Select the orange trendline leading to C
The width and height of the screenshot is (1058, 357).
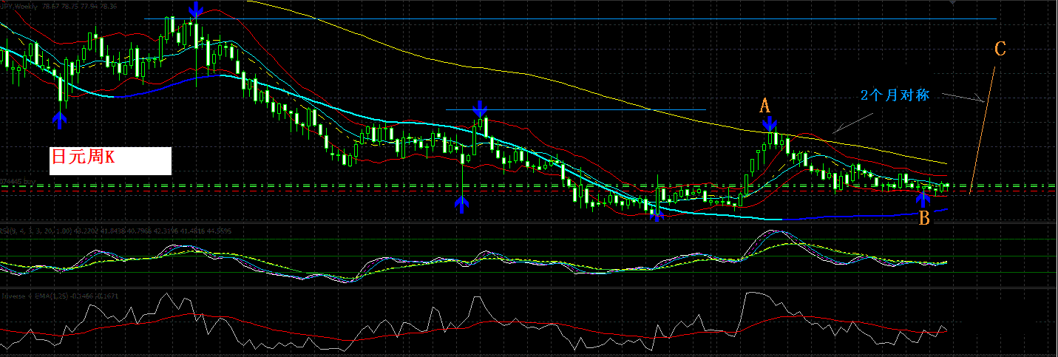click(x=983, y=129)
